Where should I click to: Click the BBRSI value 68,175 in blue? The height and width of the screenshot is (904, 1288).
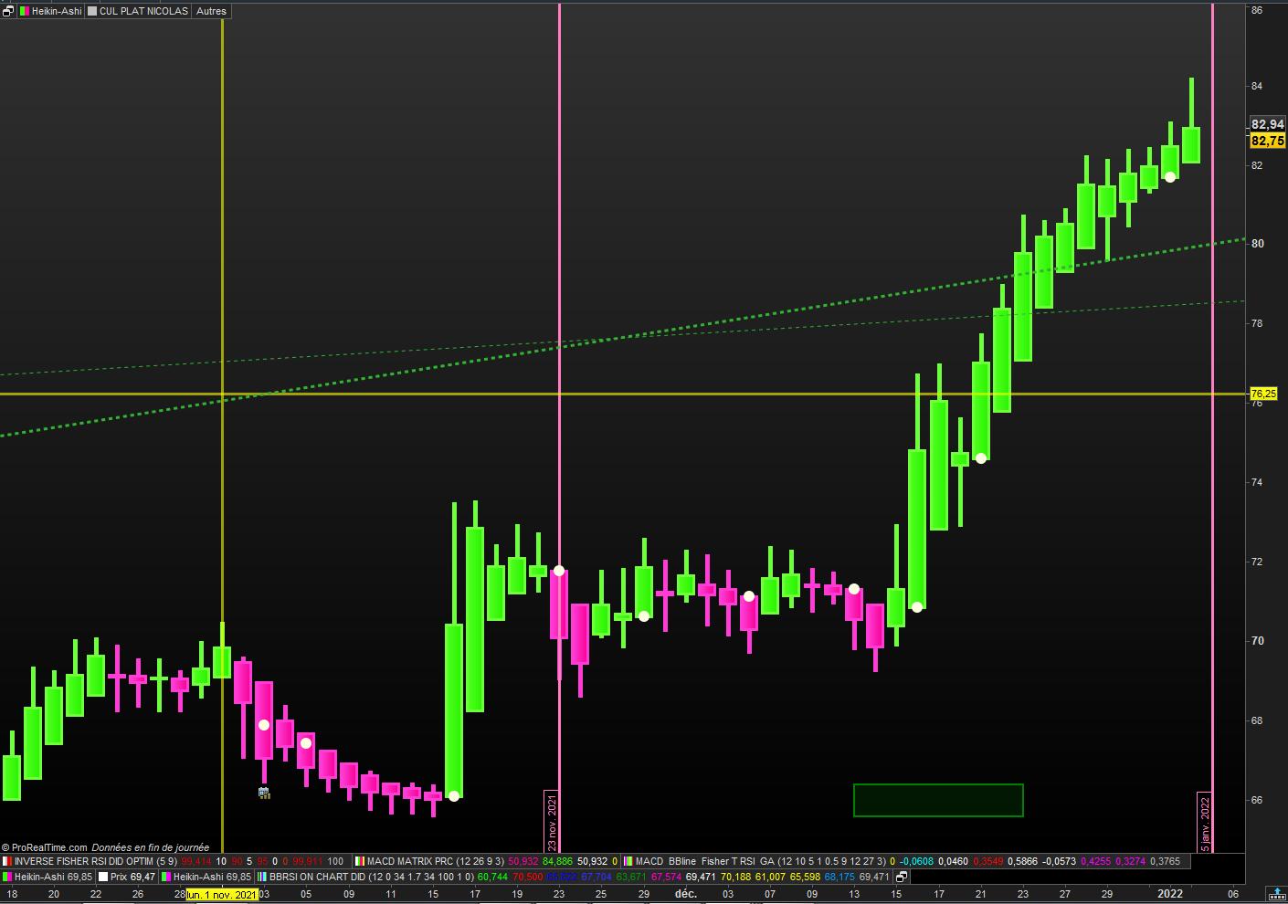[839, 877]
